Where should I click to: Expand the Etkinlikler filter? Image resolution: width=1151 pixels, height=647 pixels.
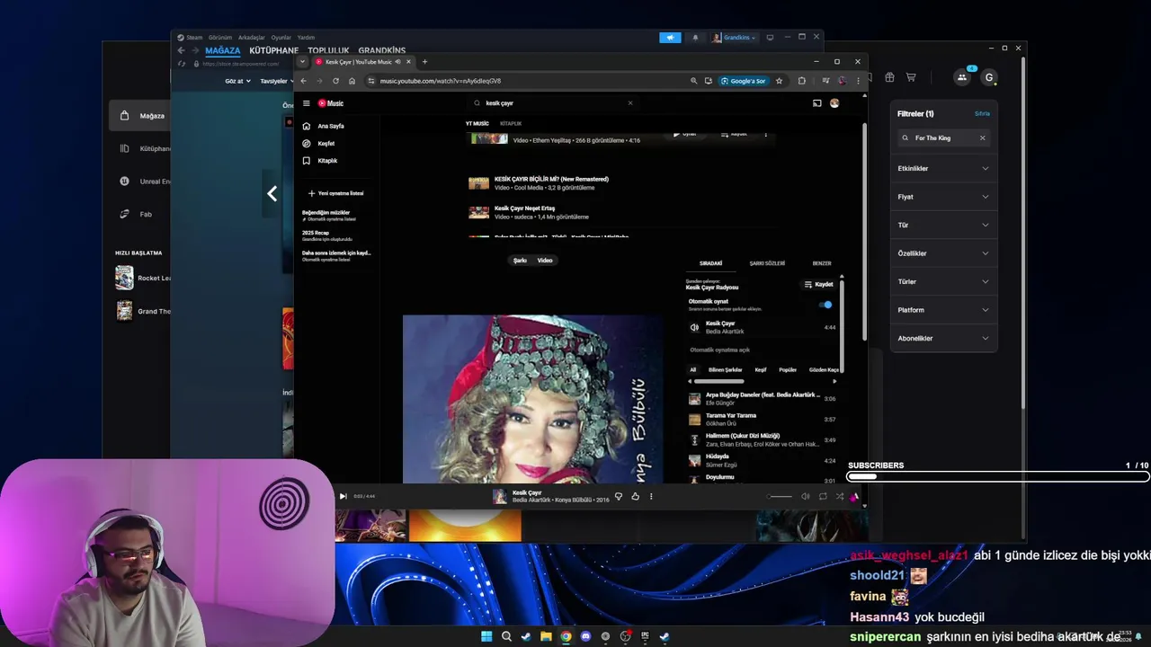(943, 168)
